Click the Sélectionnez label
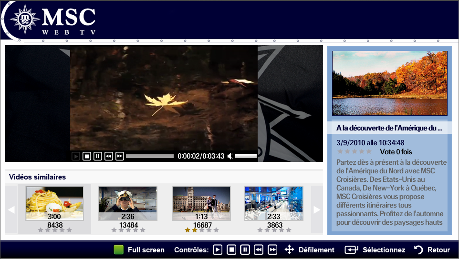The width and height of the screenshot is (459, 259). pyautogui.click(x=384, y=250)
